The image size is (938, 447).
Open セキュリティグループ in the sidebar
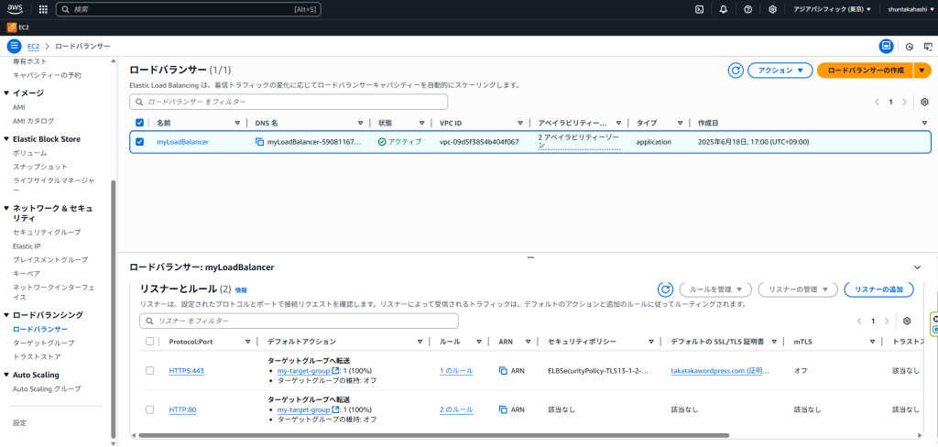click(x=47, y=232)
